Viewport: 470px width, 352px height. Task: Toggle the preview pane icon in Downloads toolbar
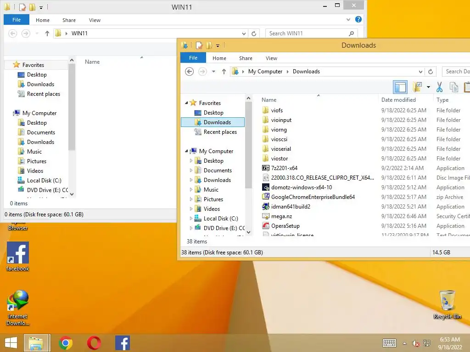pyautogui.click(x=400, y=87)
